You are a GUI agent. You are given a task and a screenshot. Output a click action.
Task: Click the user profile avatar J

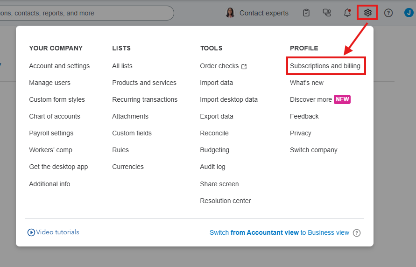[x=409, y=13]
